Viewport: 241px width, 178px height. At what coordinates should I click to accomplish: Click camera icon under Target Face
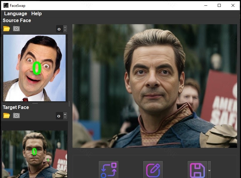point(16,116)
